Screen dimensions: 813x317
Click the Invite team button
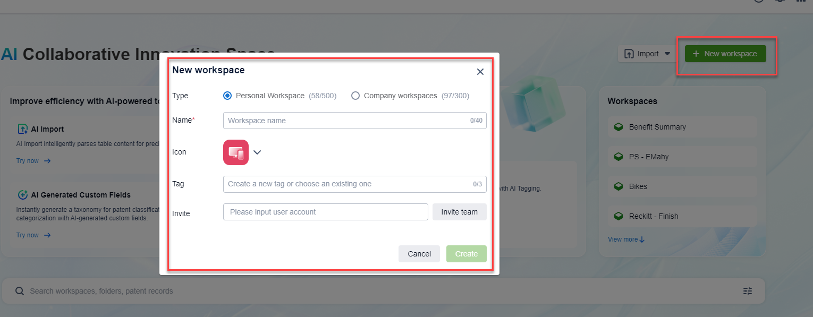pyautogui.click(x=459, y=212)
